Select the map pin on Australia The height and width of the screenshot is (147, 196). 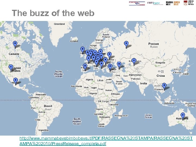[x=183, y=117]
